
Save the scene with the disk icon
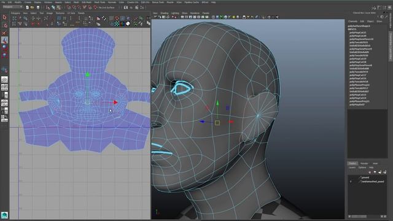pos(38,7)
